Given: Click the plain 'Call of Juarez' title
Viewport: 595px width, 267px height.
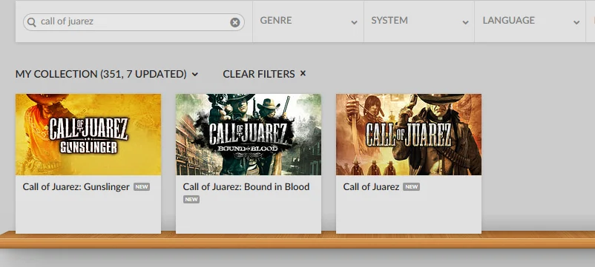Looking at the screenshot, I should tap(371, 187).
